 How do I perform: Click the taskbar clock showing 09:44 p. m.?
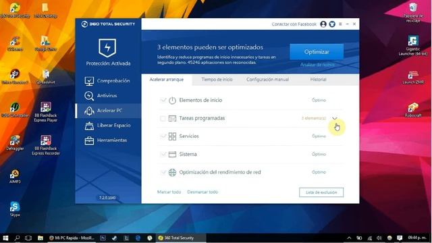coord(417,238)
